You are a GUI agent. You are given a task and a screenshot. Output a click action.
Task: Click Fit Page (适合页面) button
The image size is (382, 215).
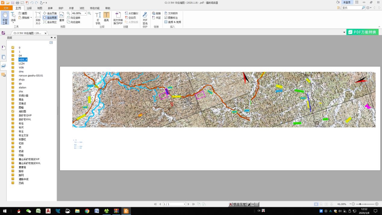50,13
